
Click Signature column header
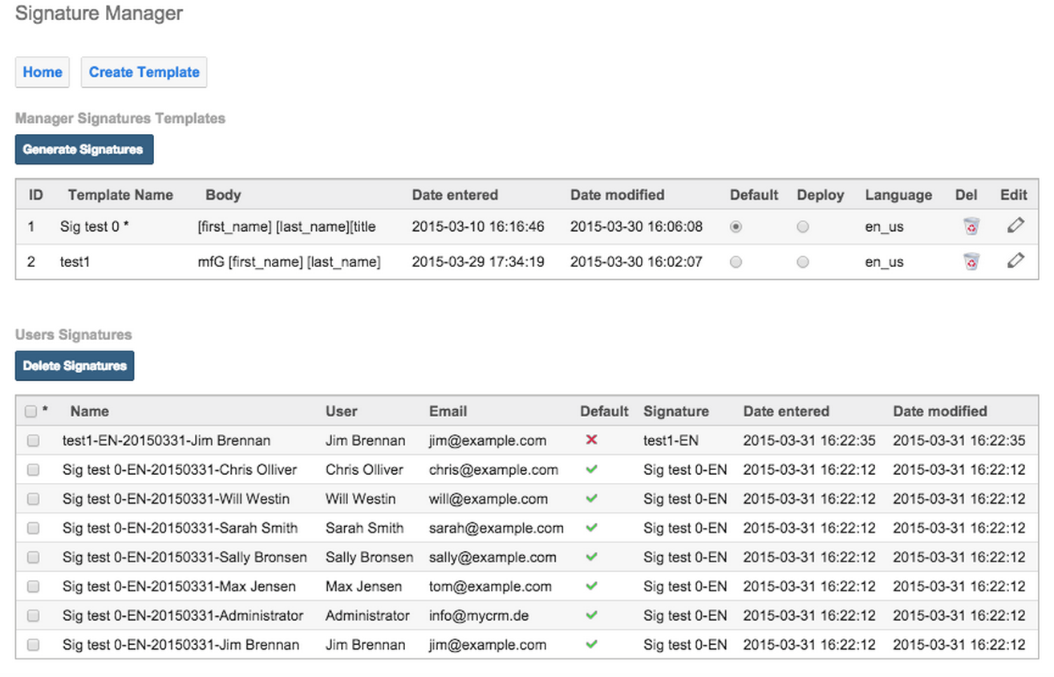tap(676, 411)
